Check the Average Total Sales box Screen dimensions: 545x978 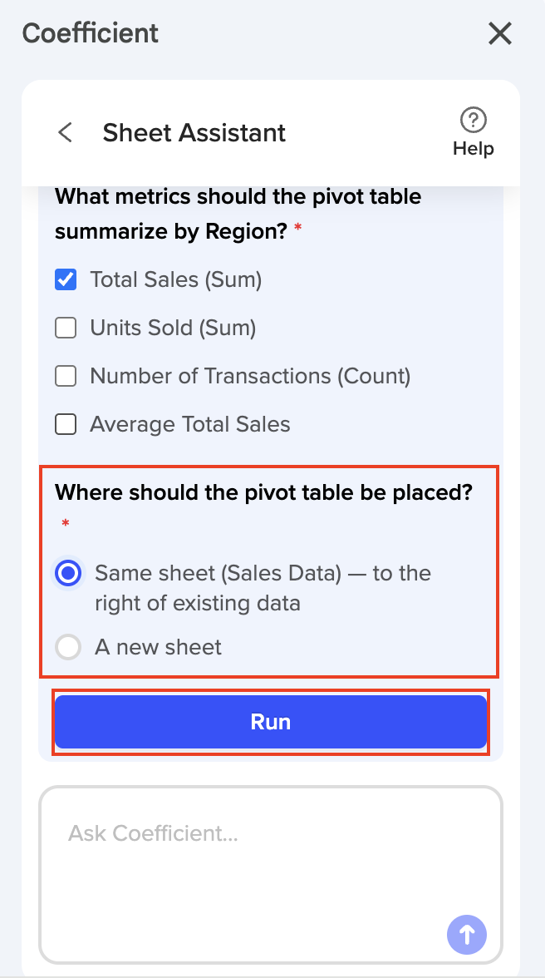(x=66, y=424)
